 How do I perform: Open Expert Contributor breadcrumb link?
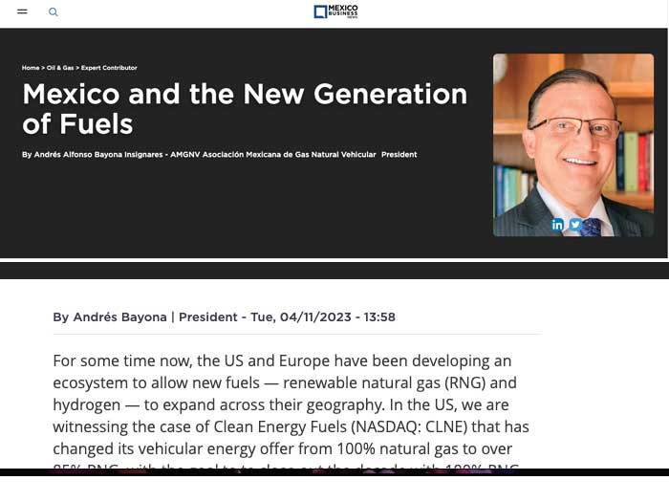[109, 68]
